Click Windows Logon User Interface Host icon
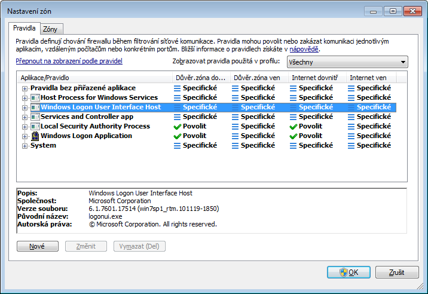This screenshot has width=428, height=294. point(35,107)
